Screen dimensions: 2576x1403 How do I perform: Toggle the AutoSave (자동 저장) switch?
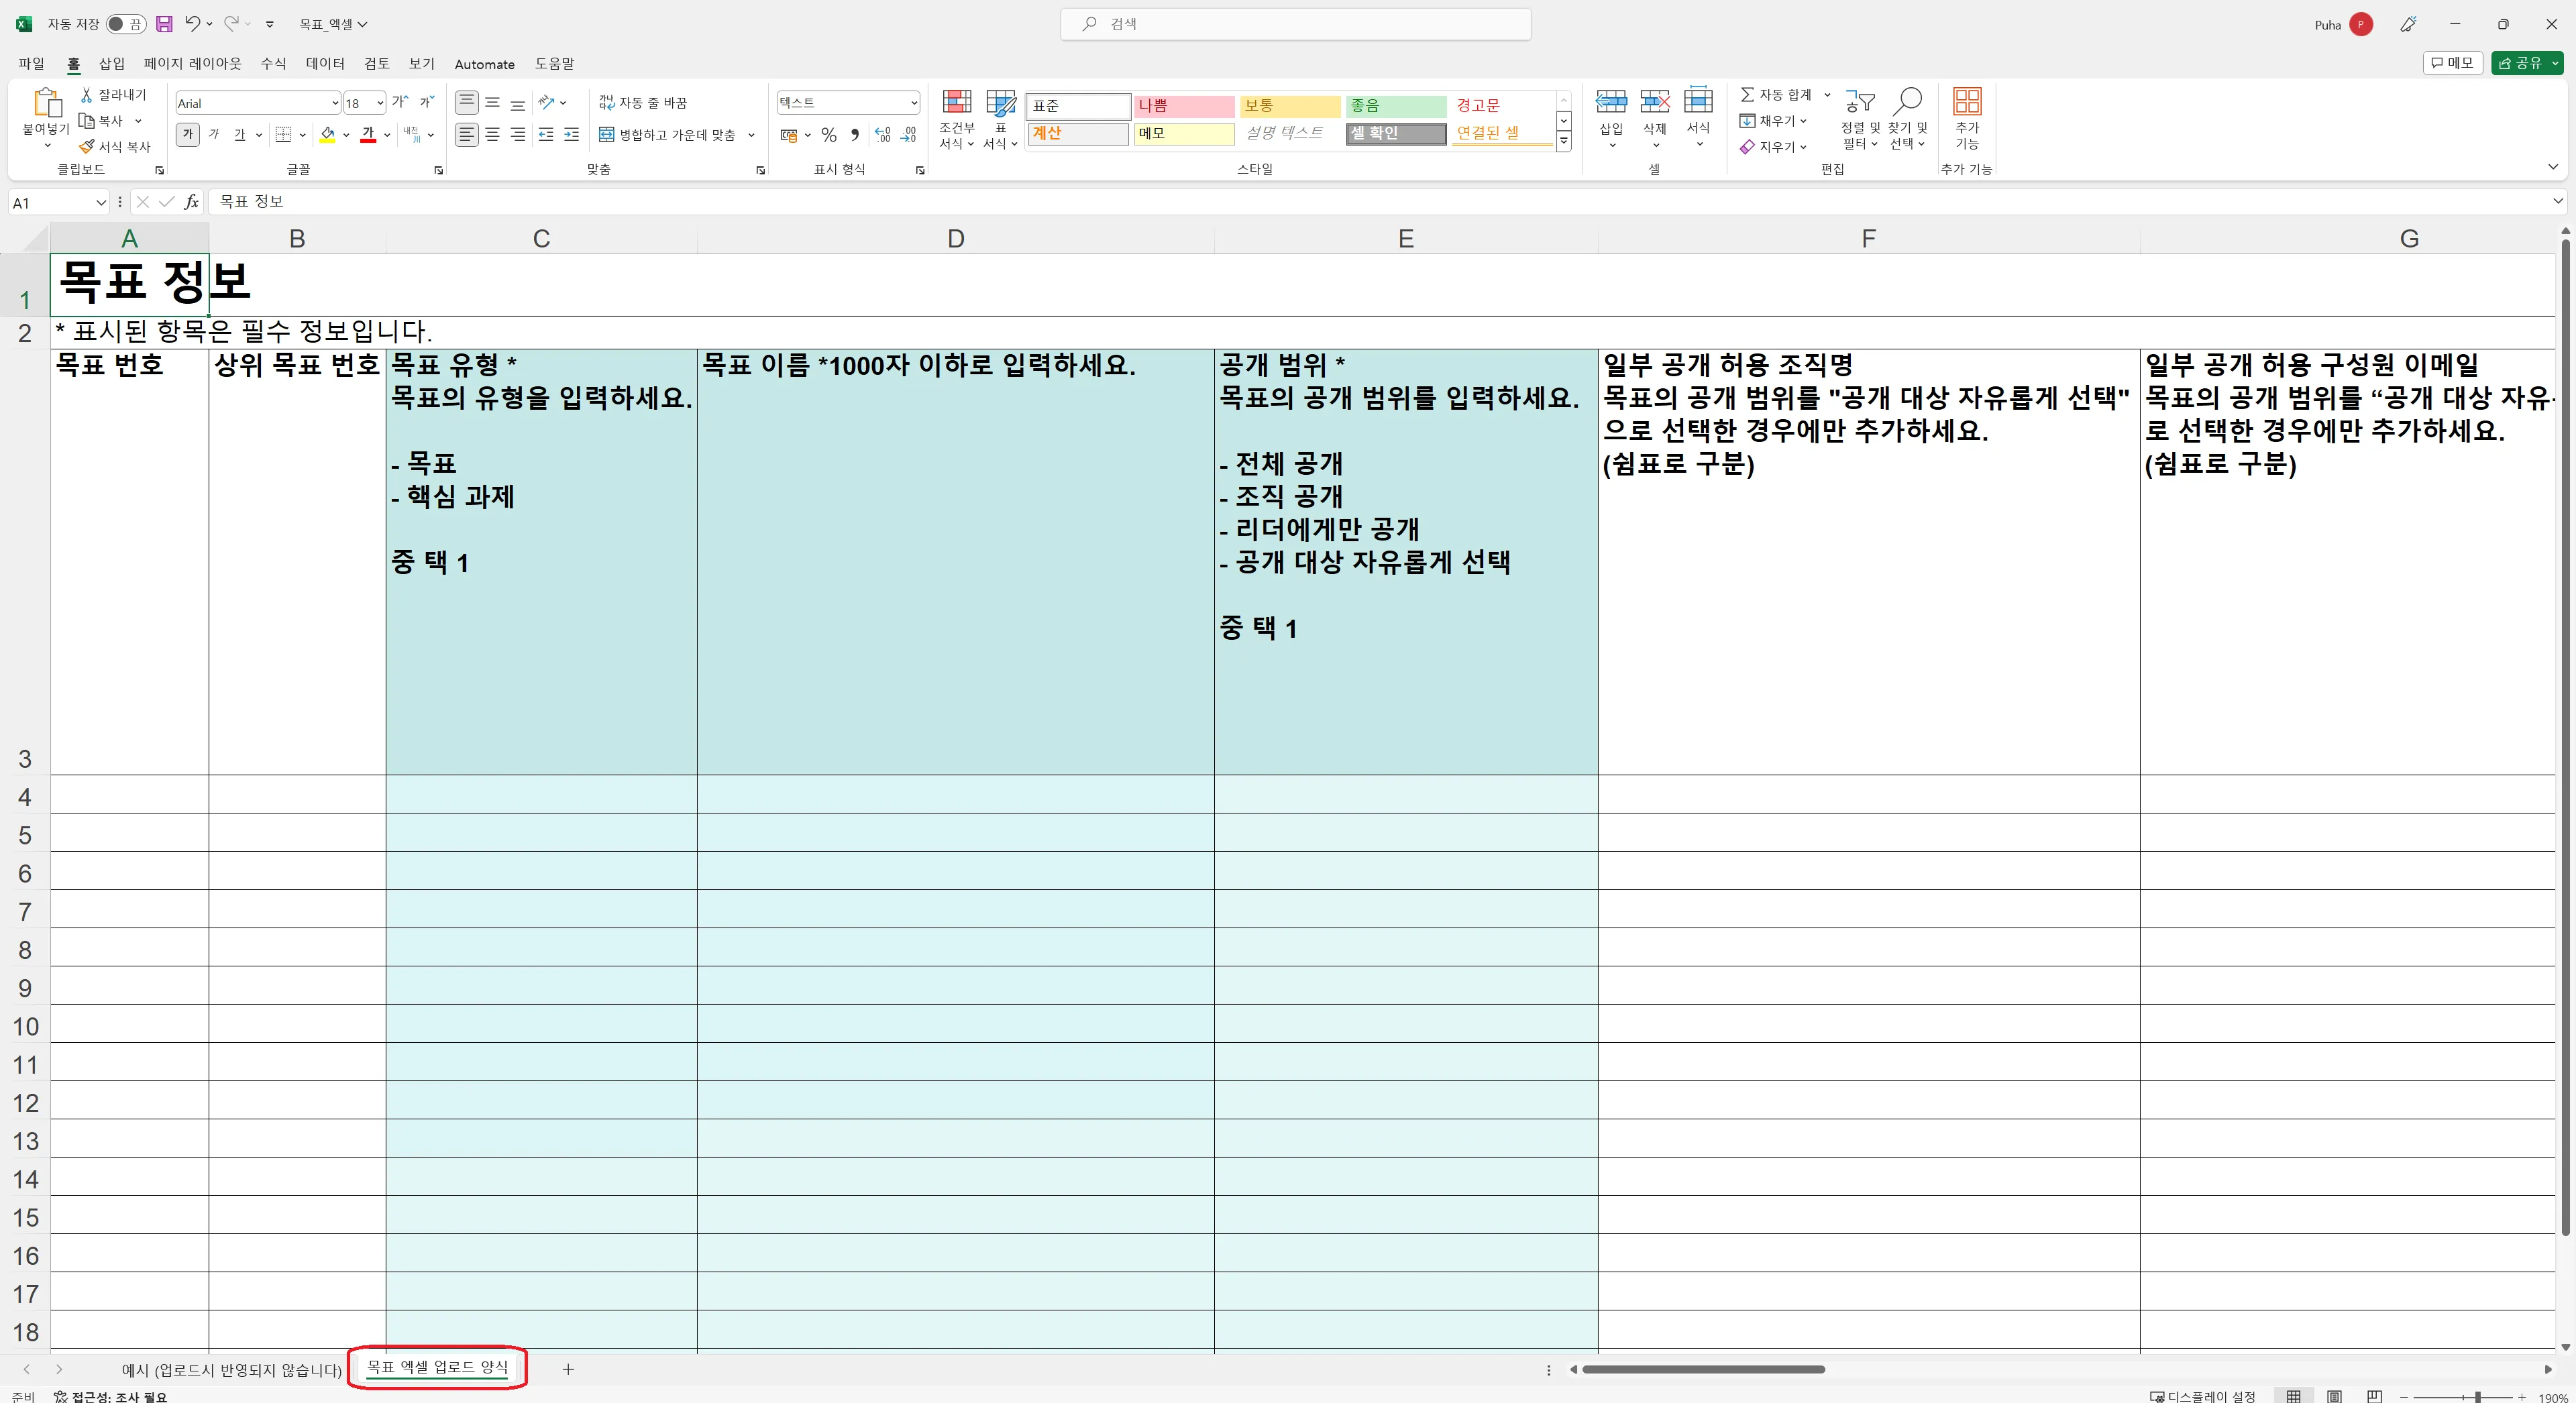tap(126, 24)
